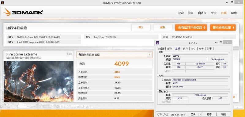Open the 帮助 tab in 3DMark
This screenshot has height=117, width=245.
[x=234, y=13]
